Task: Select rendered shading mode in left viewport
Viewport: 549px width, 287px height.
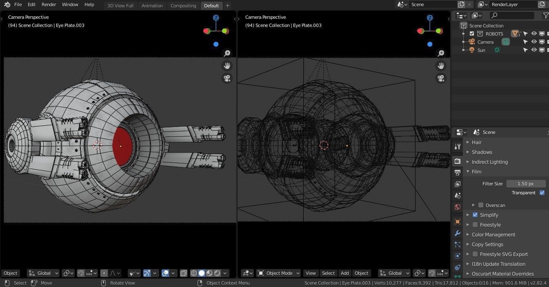Action: pos(217,273)
